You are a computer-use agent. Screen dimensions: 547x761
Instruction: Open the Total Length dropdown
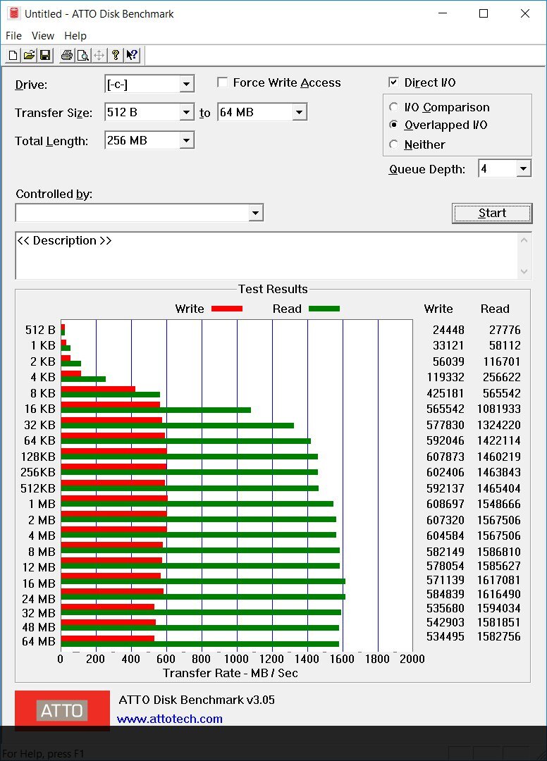(x=186, y=141)
